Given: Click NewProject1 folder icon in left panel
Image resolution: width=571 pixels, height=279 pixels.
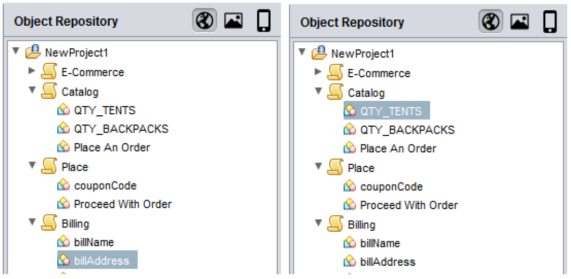Looking at the screenshot, I should click(34, 53).
